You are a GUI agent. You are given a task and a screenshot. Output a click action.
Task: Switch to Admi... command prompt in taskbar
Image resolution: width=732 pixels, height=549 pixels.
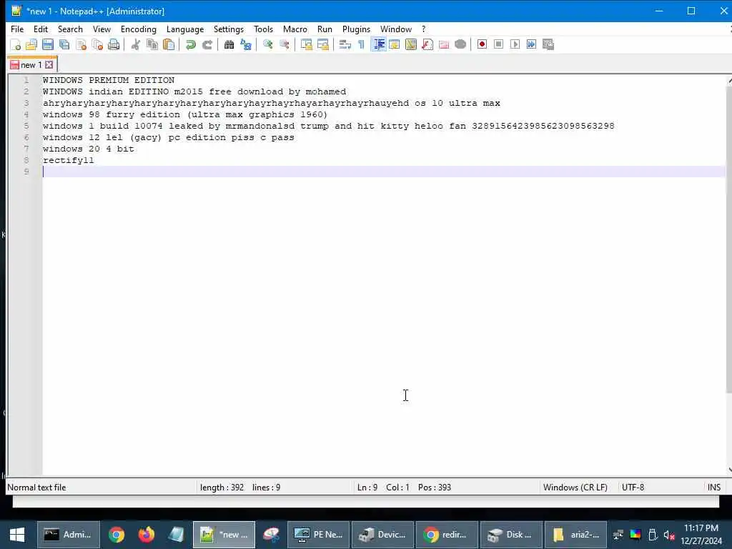pos(68,535)
